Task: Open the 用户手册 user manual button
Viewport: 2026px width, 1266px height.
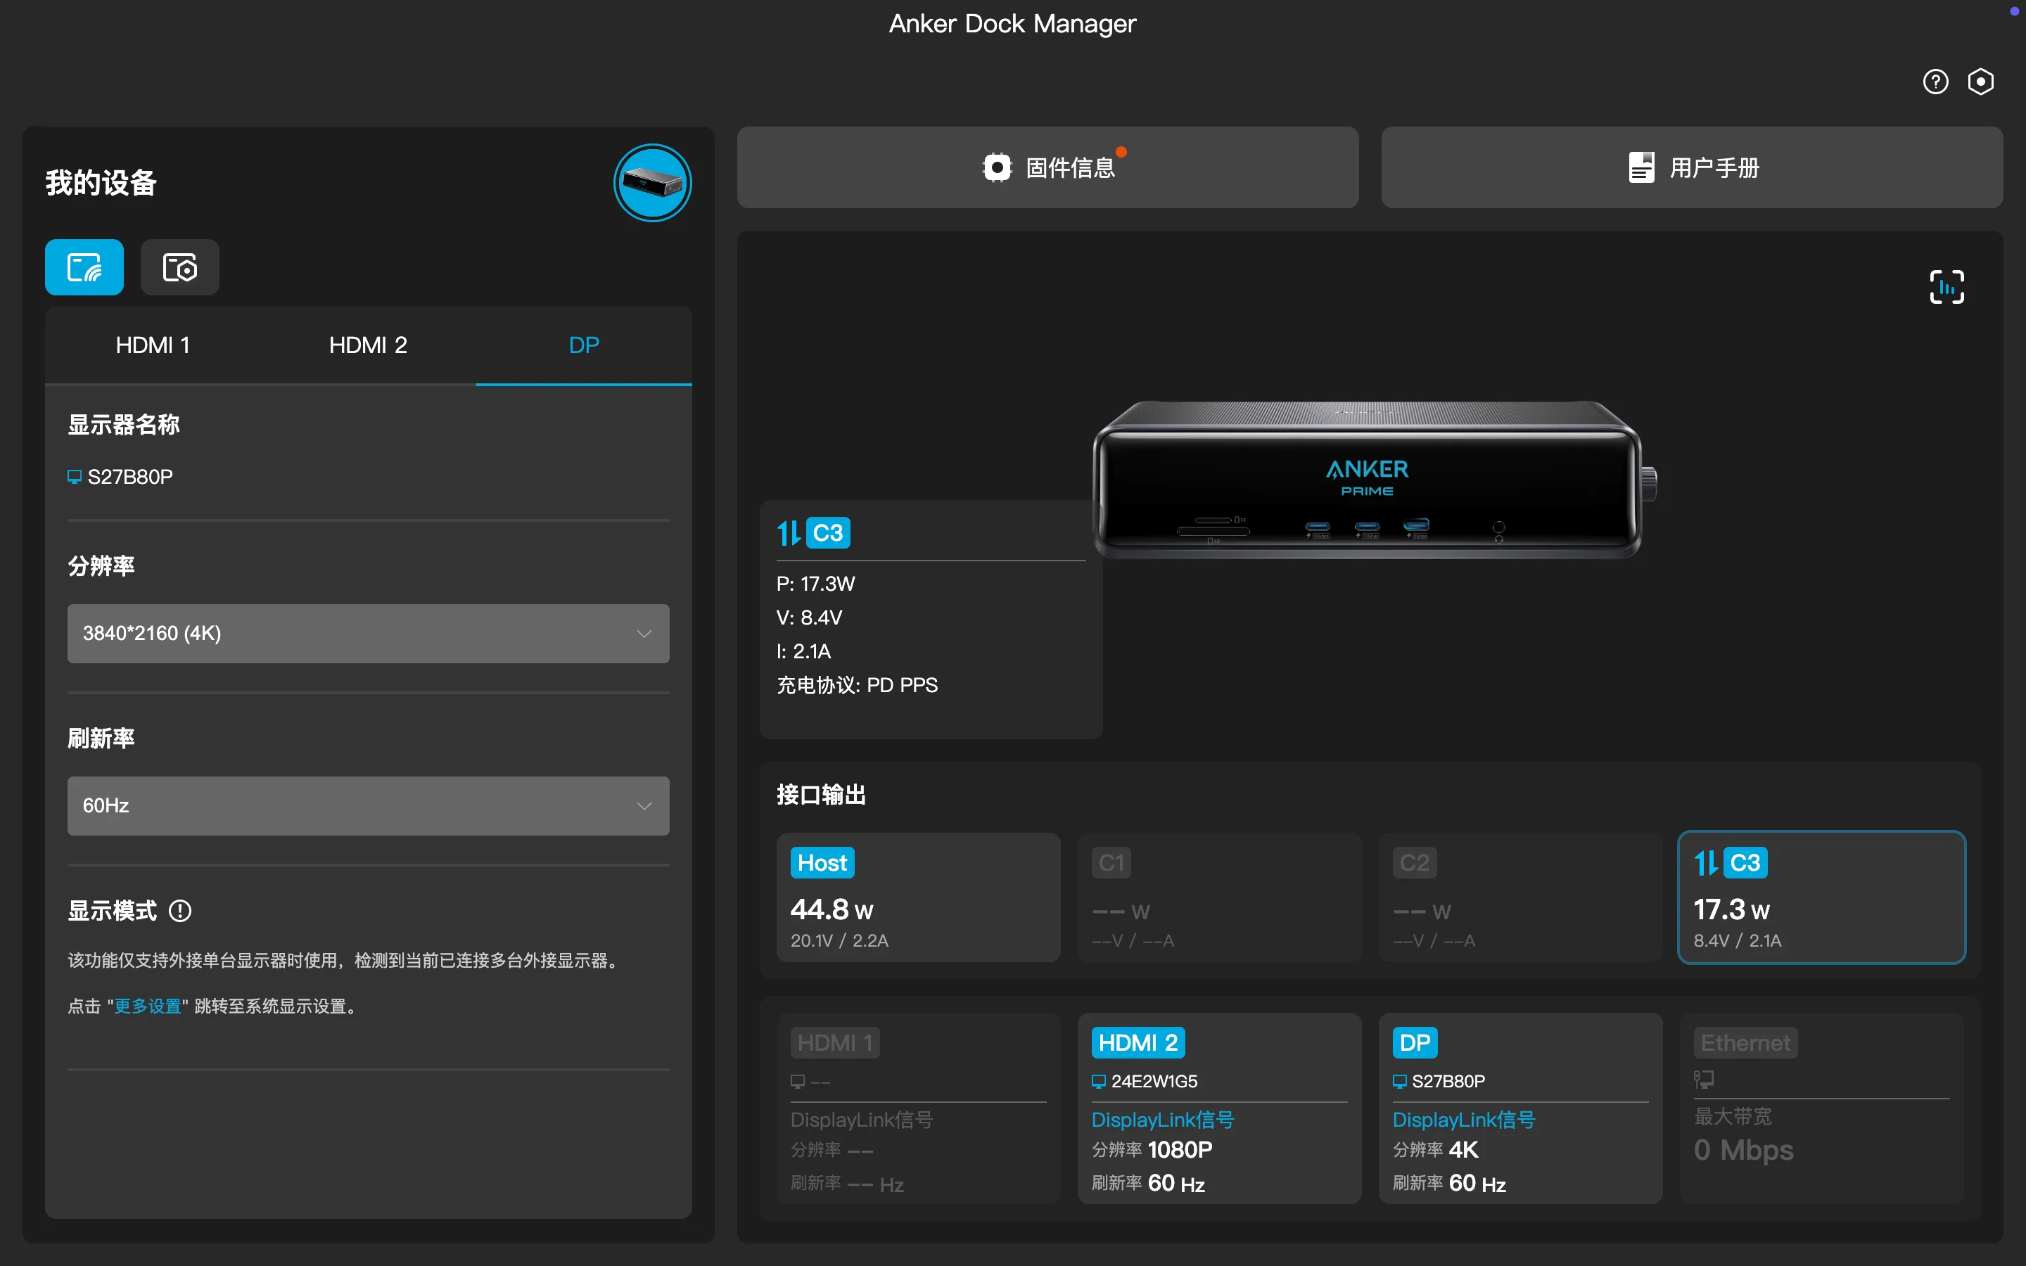Action: 1691,167
